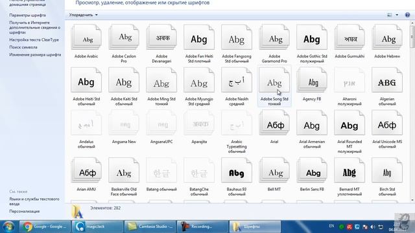Select the Bell MT font icon
The width and height of the screenshot is (415, 233).
pyautogui.click(x=274, y=170)
